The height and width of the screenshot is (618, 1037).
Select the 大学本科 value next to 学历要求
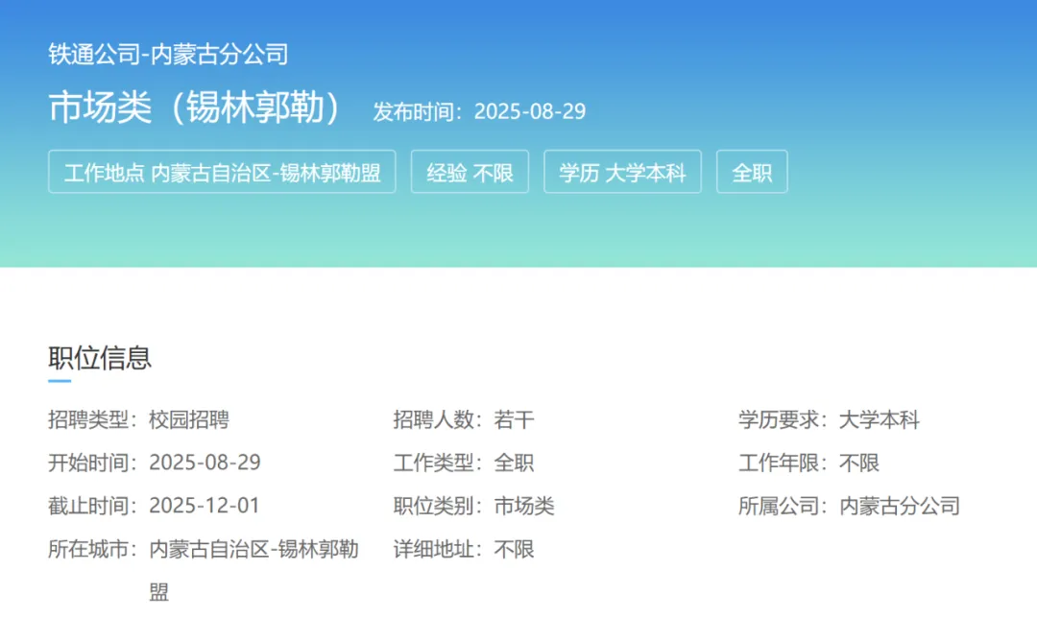click(x=879, y=419)
